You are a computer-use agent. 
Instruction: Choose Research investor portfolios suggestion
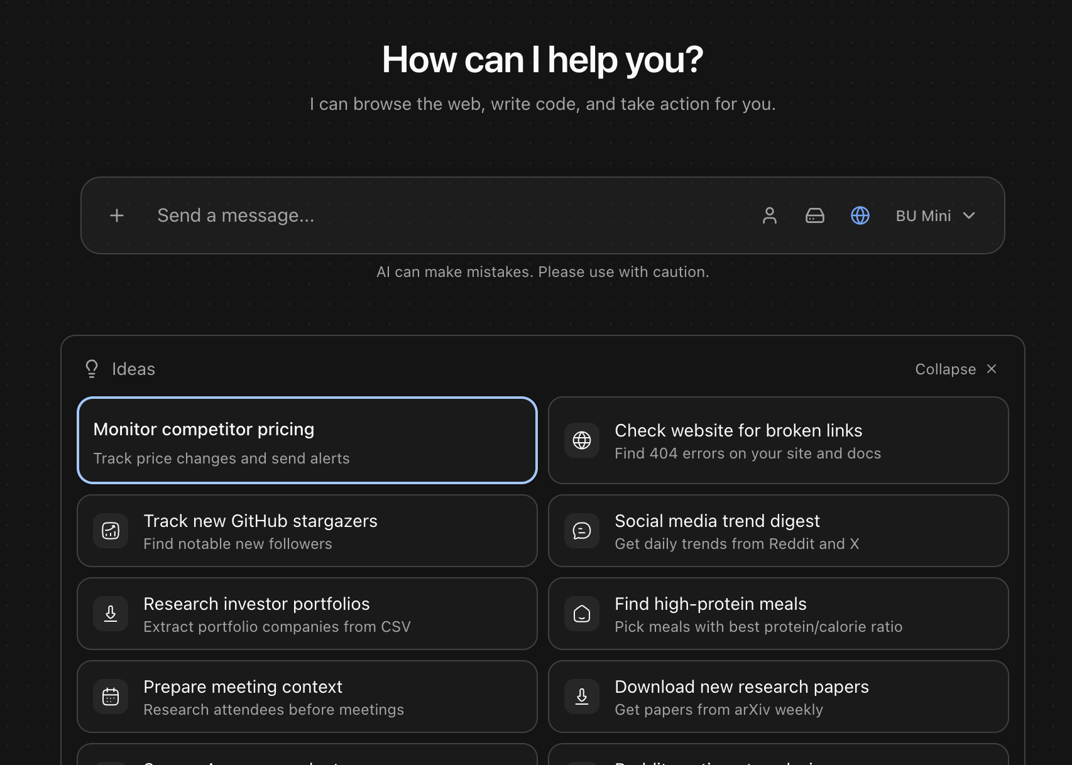307,614
